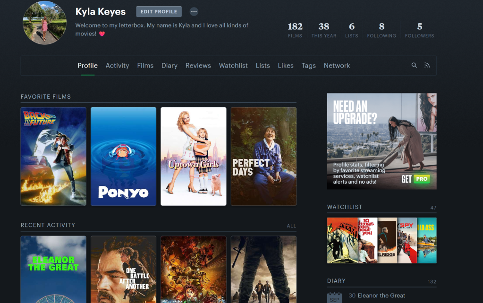Select the Ponyo favorite film poster

pos(123,156)
